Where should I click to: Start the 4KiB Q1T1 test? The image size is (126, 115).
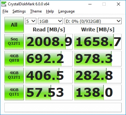click(14, 92)
